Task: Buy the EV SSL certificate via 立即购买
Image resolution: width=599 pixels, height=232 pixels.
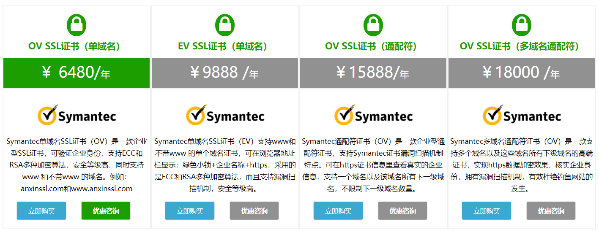Action: pyautogui.click(x=190, y=211)
